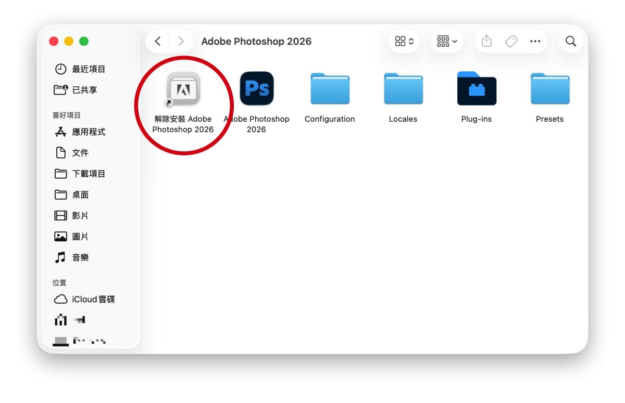Open 應用程式 in the sidebar

tap(80, 132)
